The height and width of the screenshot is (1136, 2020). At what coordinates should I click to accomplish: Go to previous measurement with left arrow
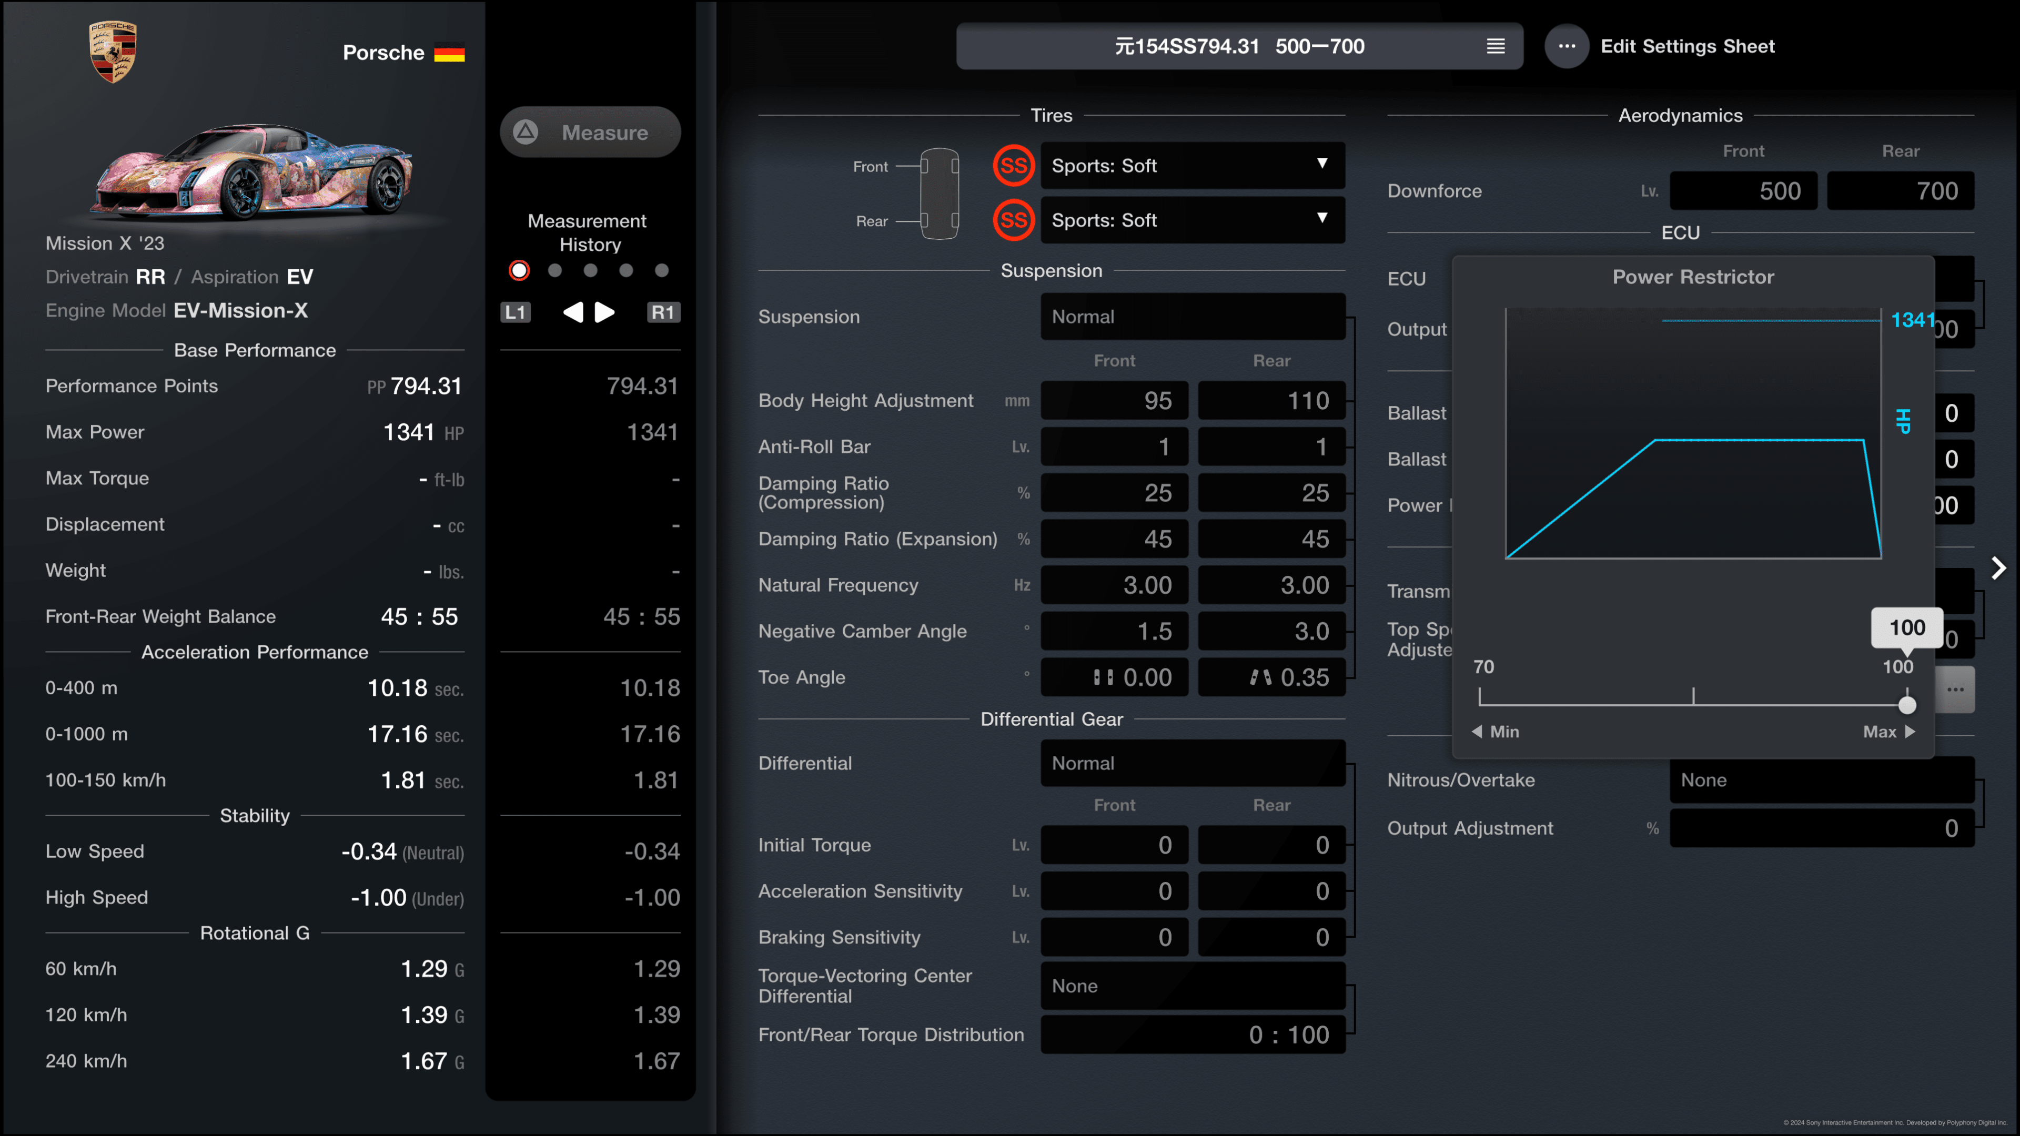[573, 312]
